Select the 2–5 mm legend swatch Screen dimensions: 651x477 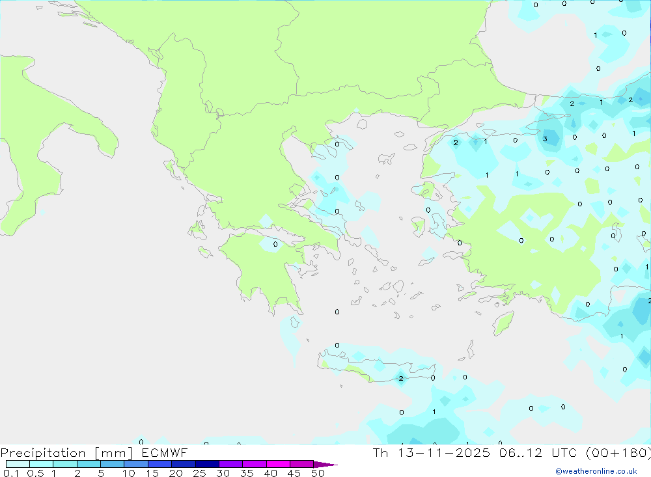[x=89, y=464]
